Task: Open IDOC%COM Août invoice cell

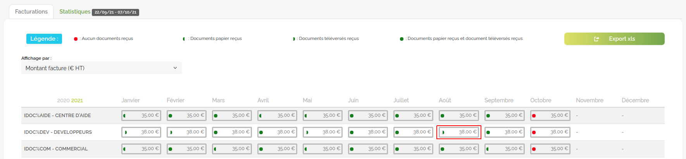Action: pos(459,149)
